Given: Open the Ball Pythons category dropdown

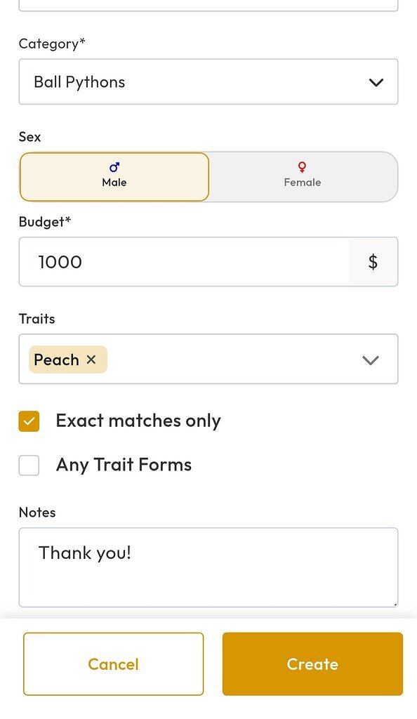Looking at the screenshot, I should click(208, 81).
